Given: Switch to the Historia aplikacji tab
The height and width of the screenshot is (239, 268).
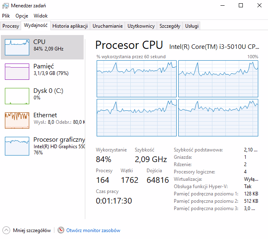Looking at the screenshot, I should coord(70,26).
